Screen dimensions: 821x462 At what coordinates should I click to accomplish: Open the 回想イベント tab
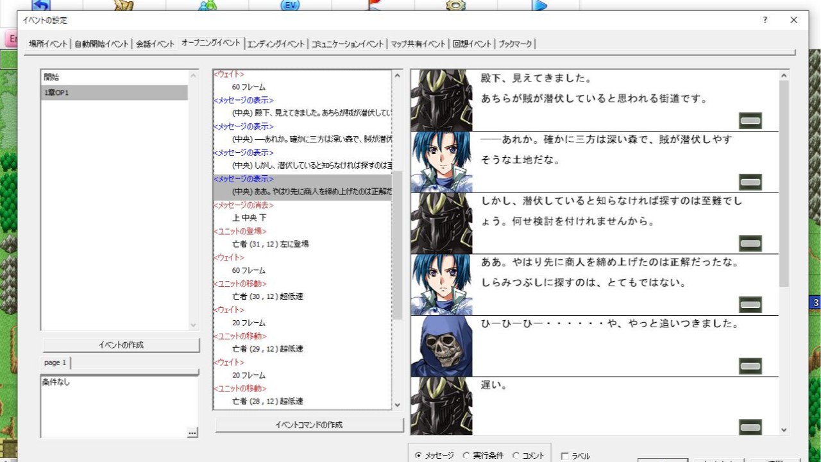coord(472,44)
